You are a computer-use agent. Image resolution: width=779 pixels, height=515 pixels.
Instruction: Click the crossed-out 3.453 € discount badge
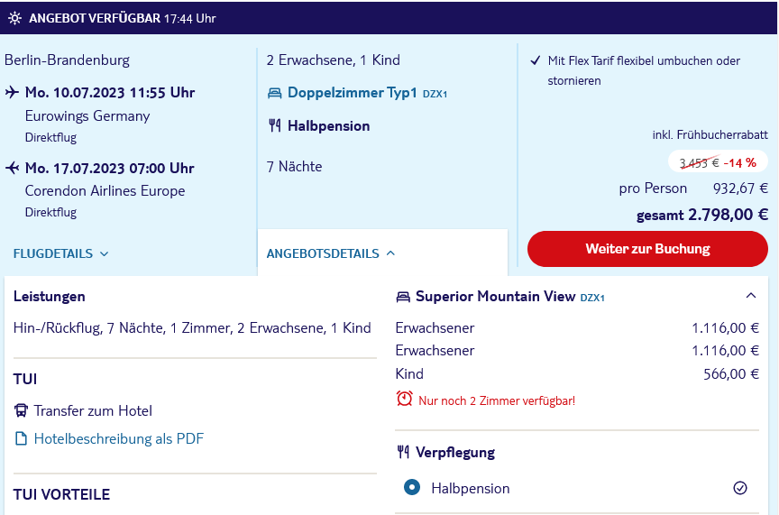[718, 162]
